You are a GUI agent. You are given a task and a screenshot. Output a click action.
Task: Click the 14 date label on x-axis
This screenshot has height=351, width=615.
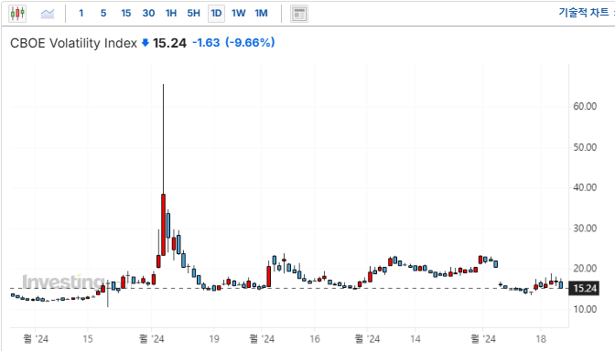tap(415, 339)
